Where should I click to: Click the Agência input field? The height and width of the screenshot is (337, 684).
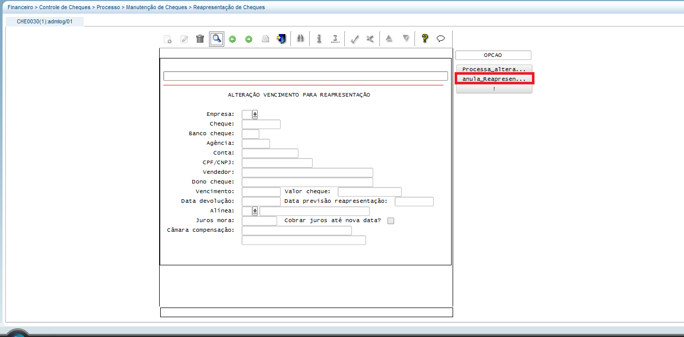[256, 143]
